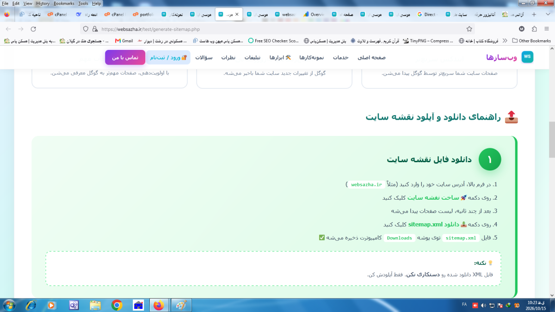Bookmark this page using the star icon

pos(469,29)
